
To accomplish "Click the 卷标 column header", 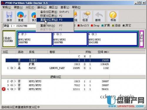I will pos(59,52).
